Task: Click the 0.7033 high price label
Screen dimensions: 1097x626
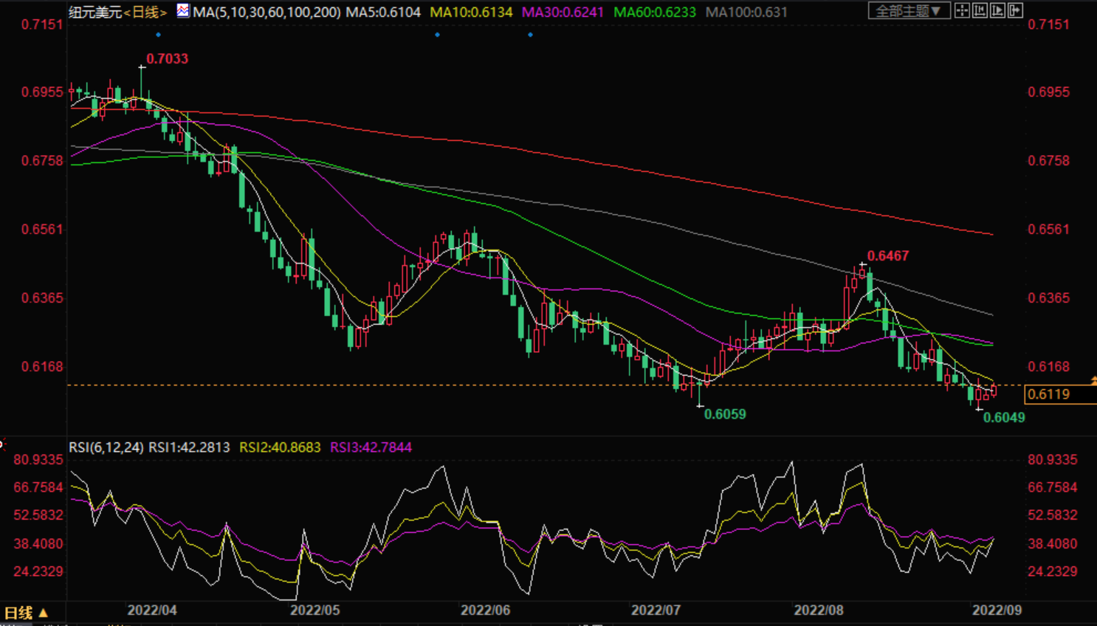Action: click(167, 59)
